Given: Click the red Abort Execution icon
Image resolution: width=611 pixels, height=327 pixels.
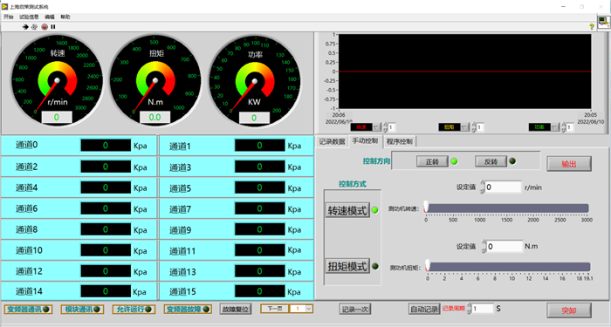Looking at the screenshot, I should [45, 27].
